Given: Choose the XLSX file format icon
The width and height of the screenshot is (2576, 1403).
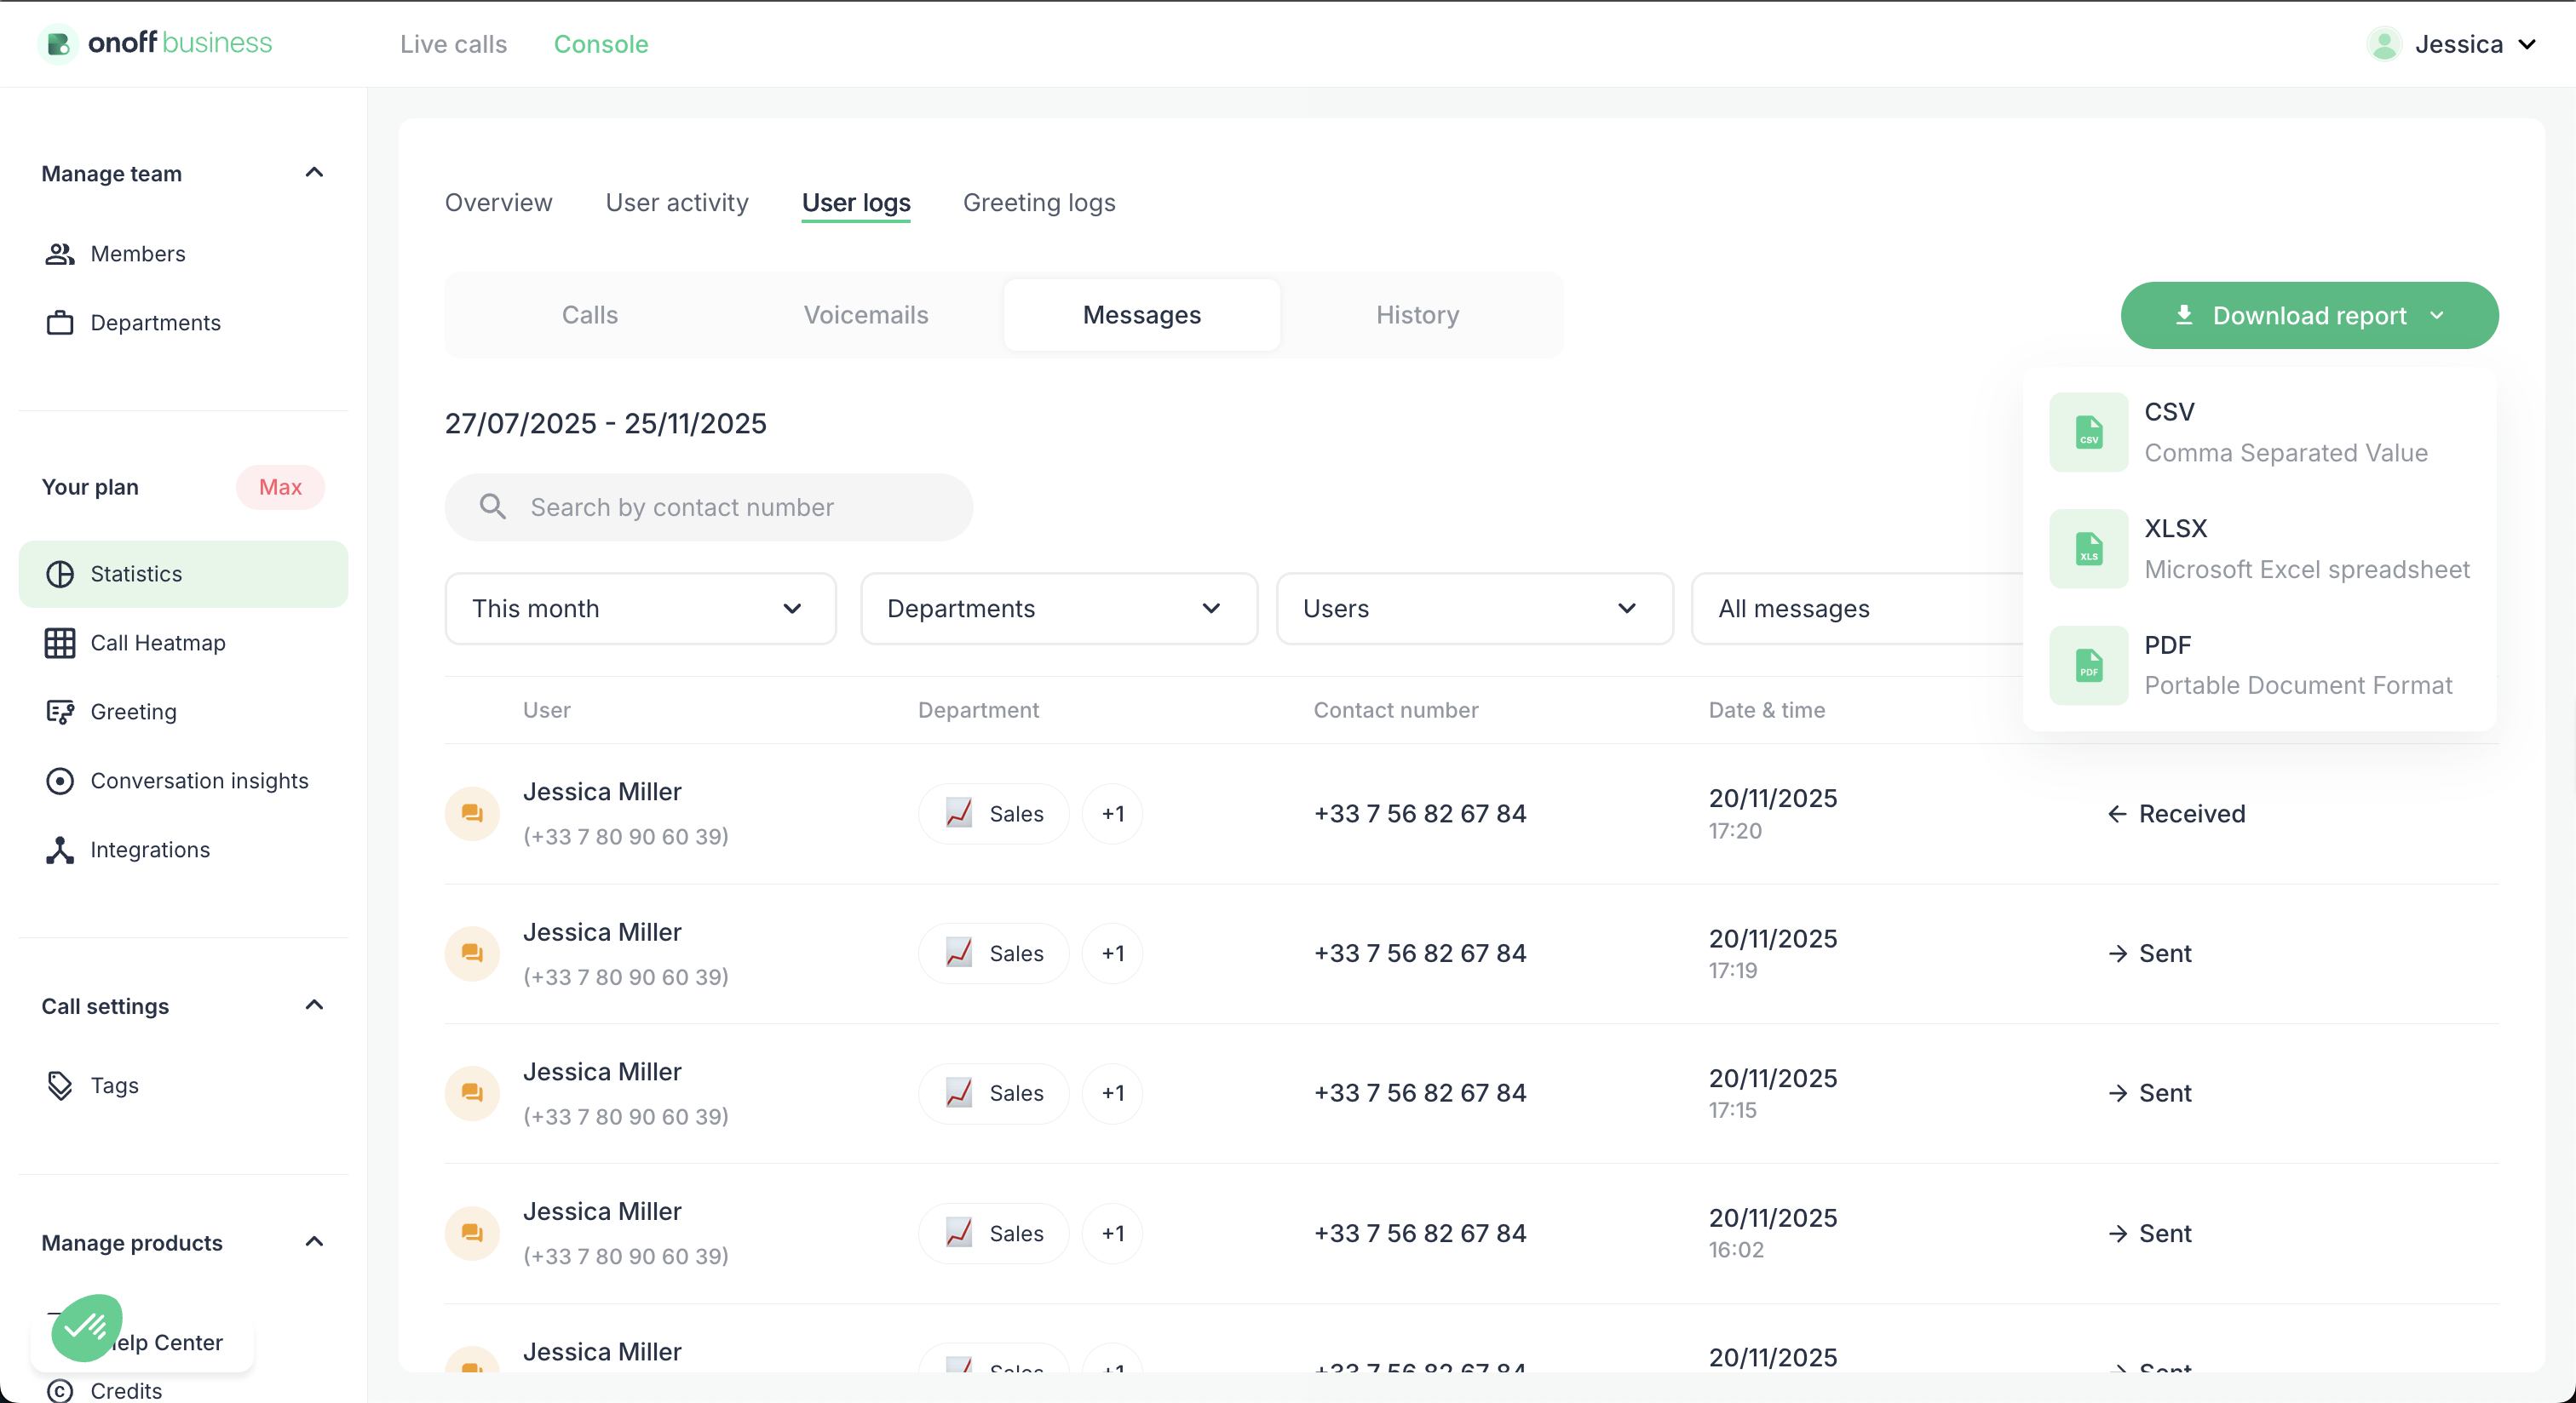Looking at the screenshot, I should click(x=2089, y=548).
